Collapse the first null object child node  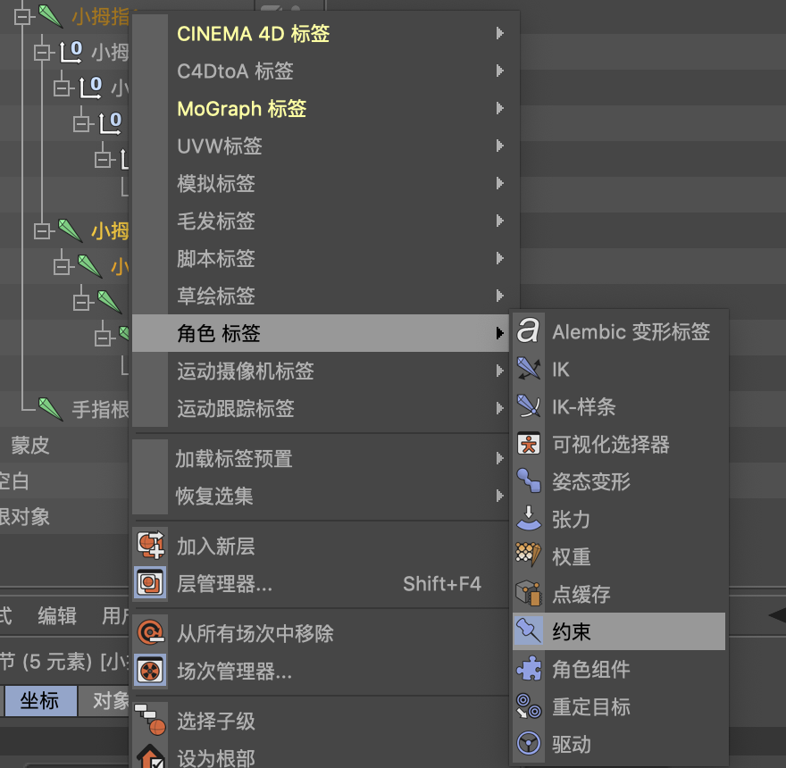coord(42,52)
